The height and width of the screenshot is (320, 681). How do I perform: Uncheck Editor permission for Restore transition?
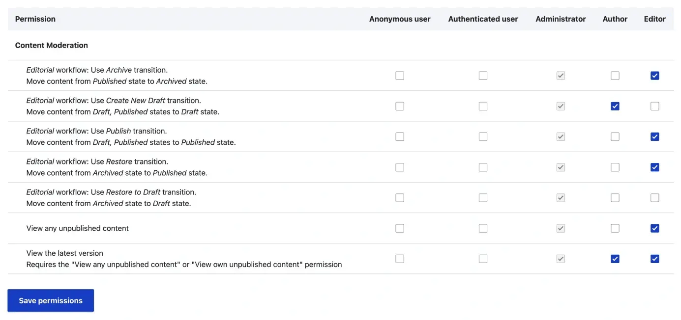pos(654,167)
